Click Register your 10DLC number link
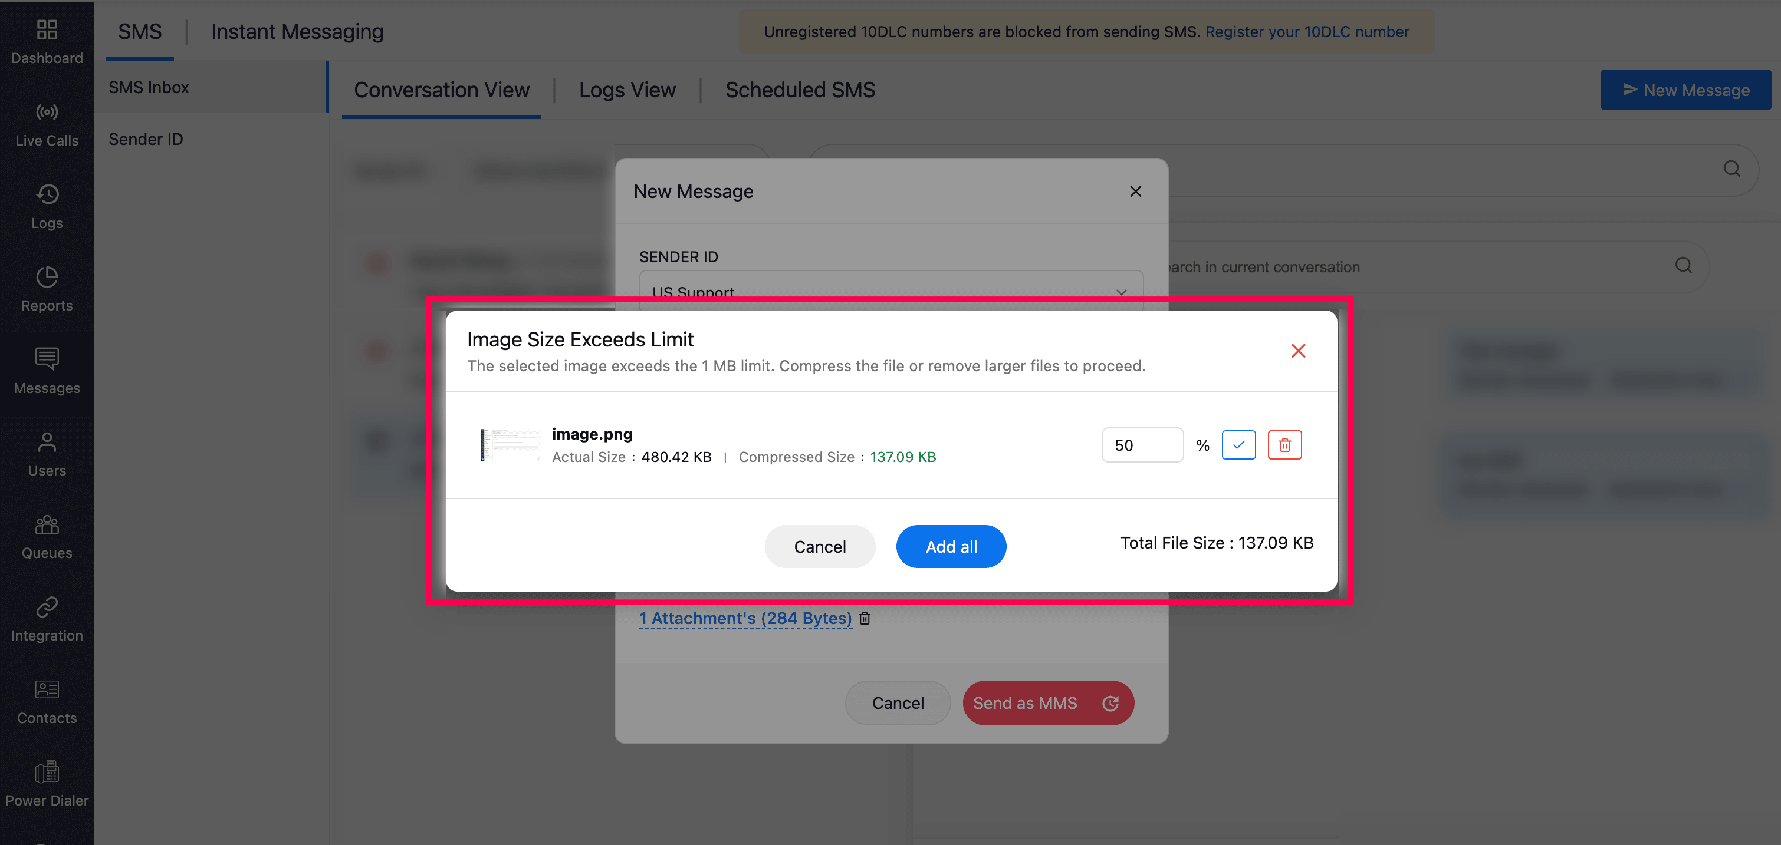Screen dimensions: 1781x845 pyautogui.click(x=1306, y=32)
